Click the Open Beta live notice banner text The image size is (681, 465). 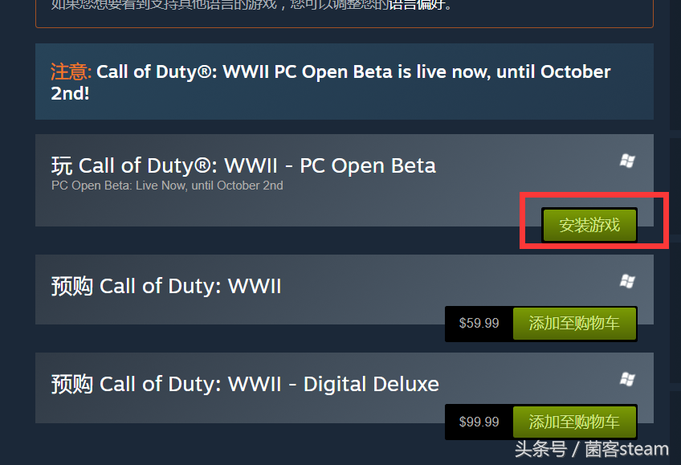pos(331,83)
